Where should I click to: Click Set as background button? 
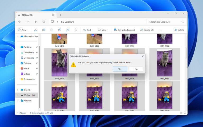[x=124, y=30]
